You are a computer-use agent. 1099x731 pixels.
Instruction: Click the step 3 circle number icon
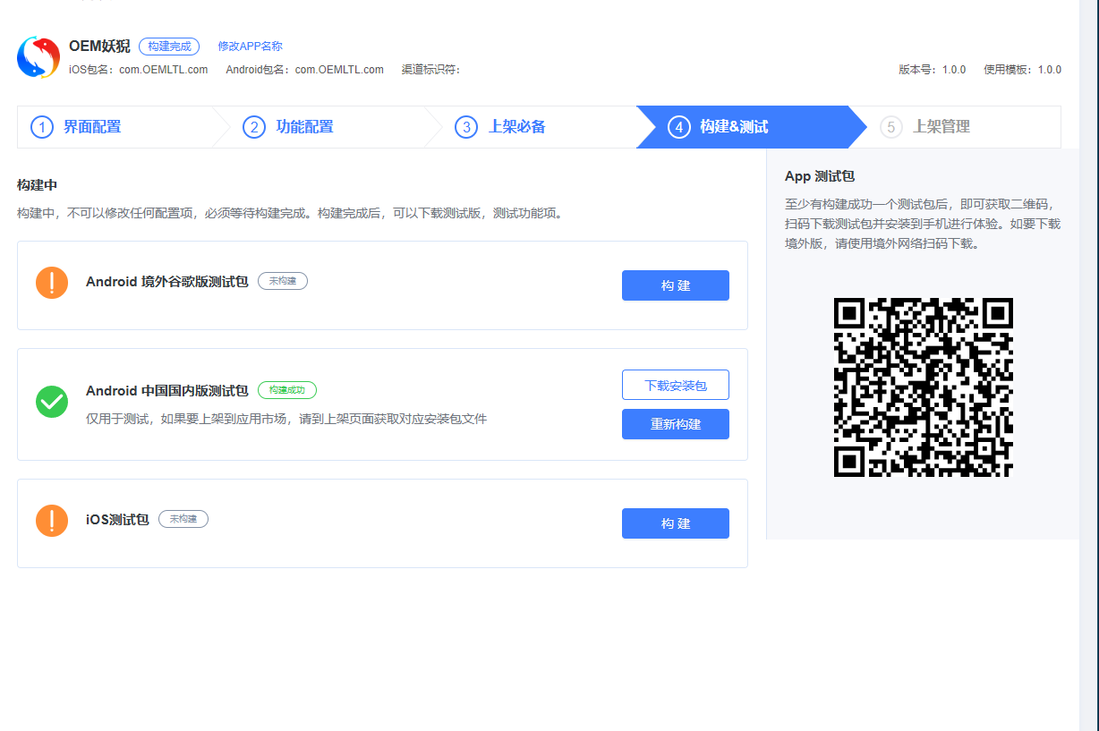(465, 127)
